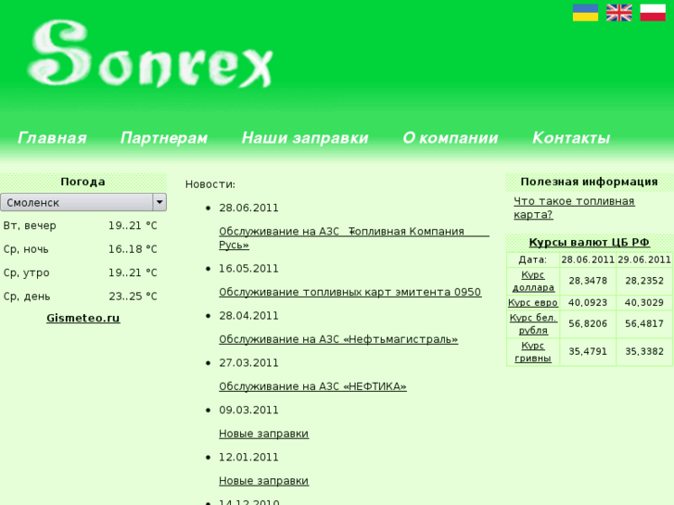
Task: Open the Gismeteo.ru link
Action: (83, 318)
